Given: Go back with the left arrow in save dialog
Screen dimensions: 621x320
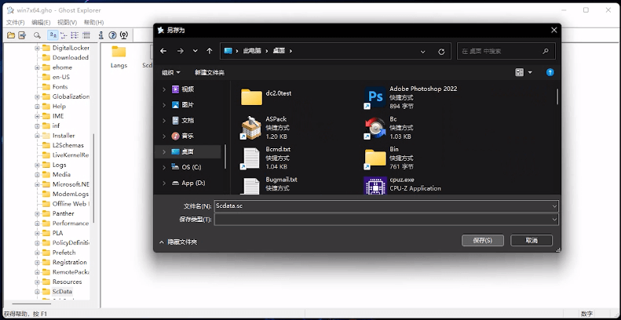Looking at the screenshot, I should click(163, 51).
